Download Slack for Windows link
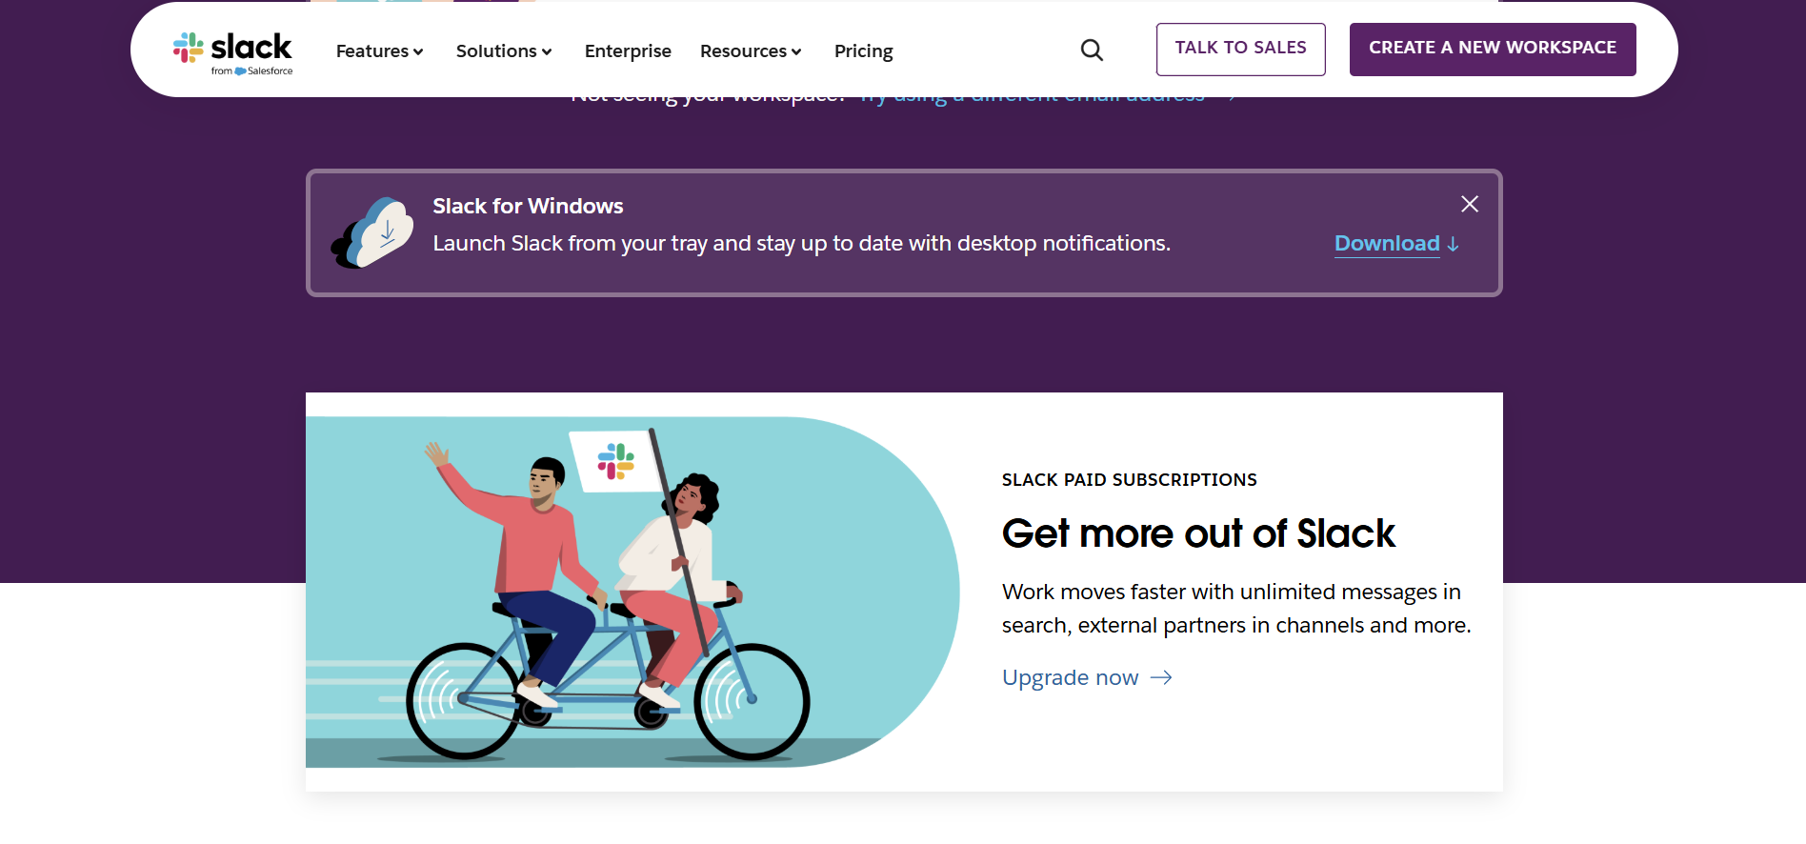 1396,244
